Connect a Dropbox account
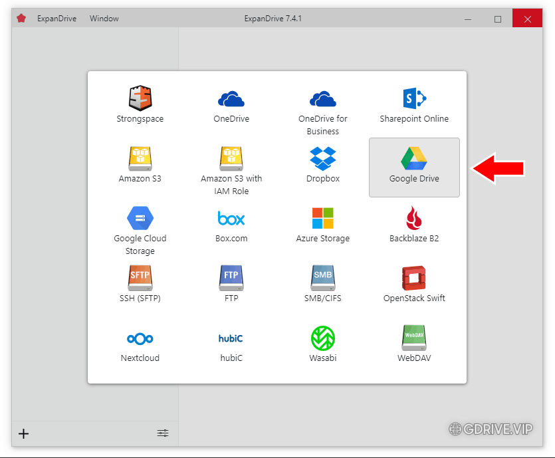The width and height of the screenshot is (555, 458). (323, 165)
